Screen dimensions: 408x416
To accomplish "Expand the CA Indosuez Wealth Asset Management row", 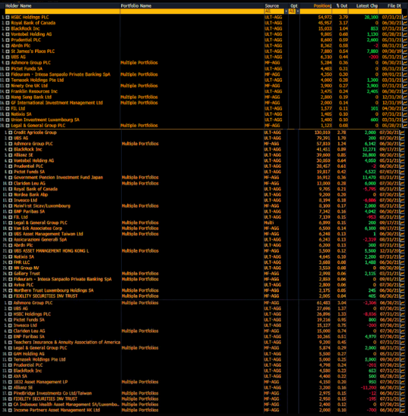I will (10, 404).
